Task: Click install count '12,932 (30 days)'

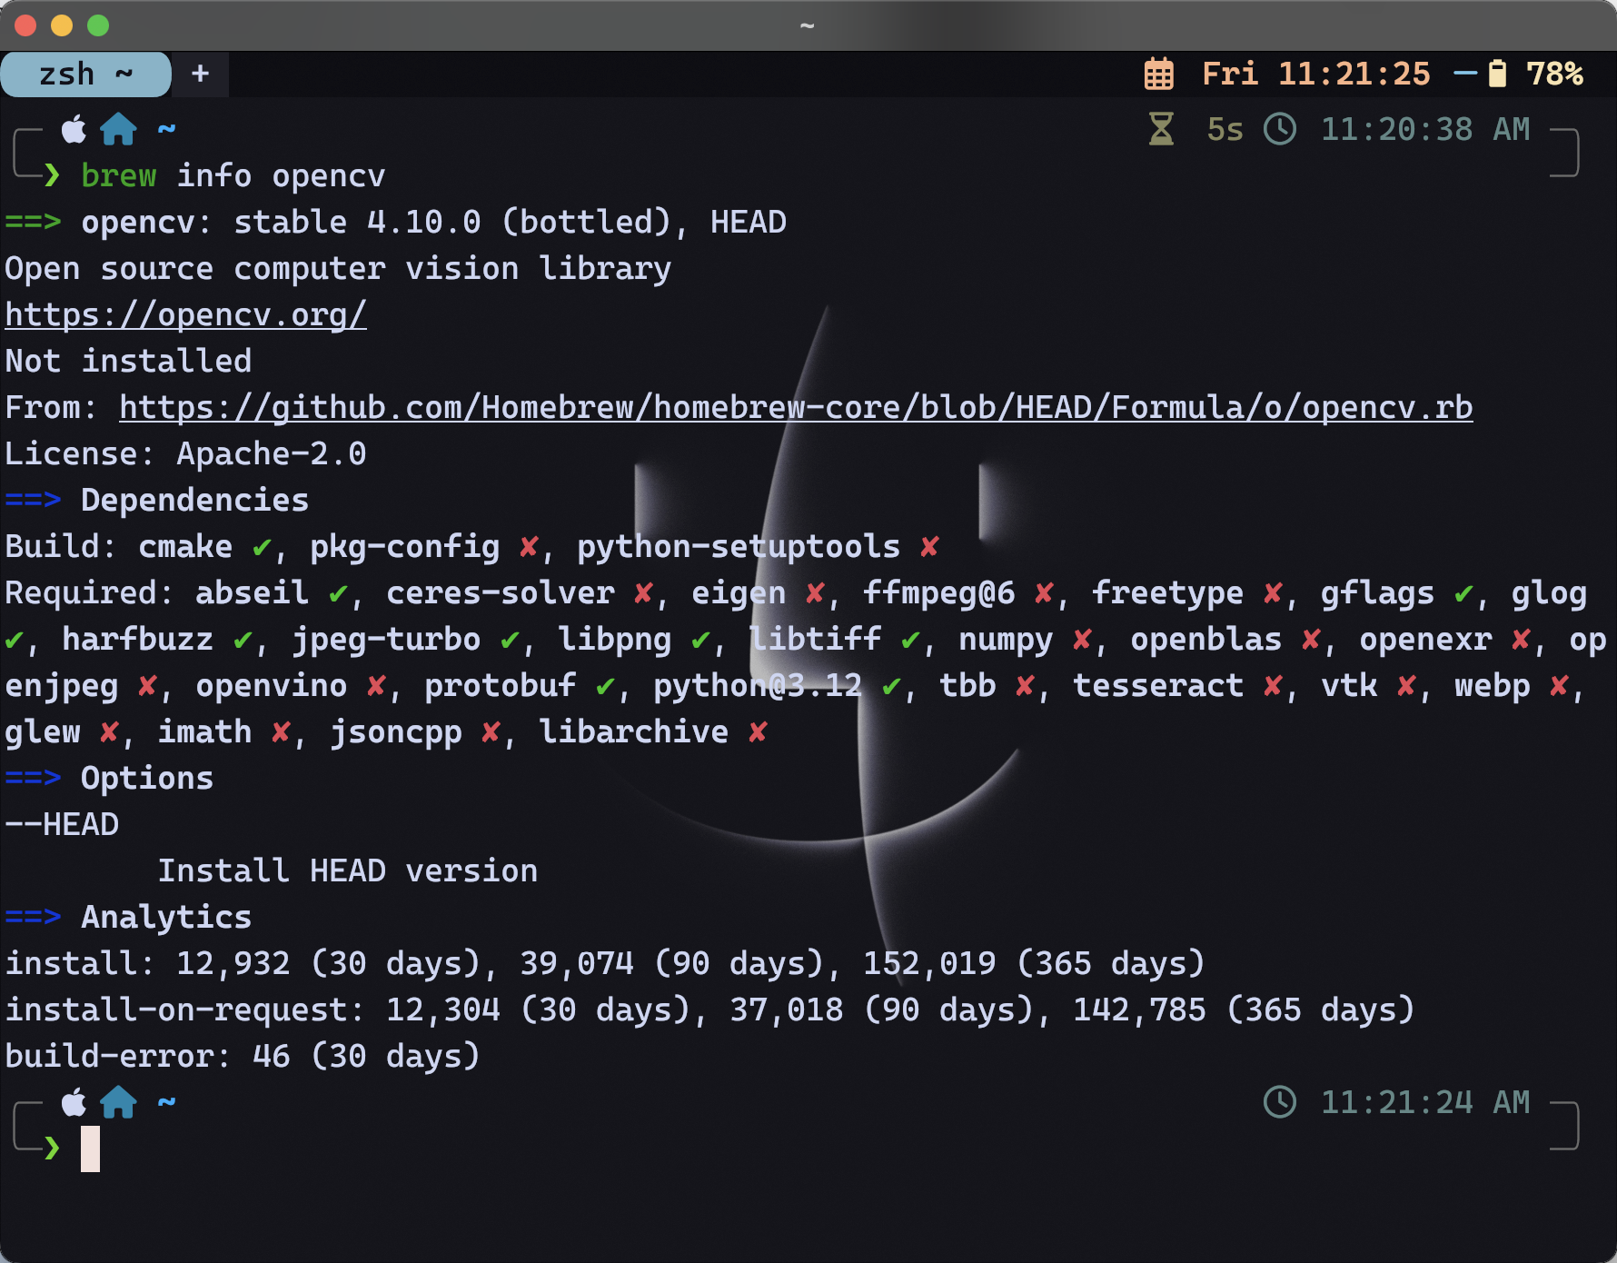Action: pyautogui.click(x=329, y=963)
